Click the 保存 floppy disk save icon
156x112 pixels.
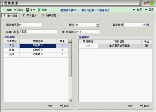[x=27, y=10]
